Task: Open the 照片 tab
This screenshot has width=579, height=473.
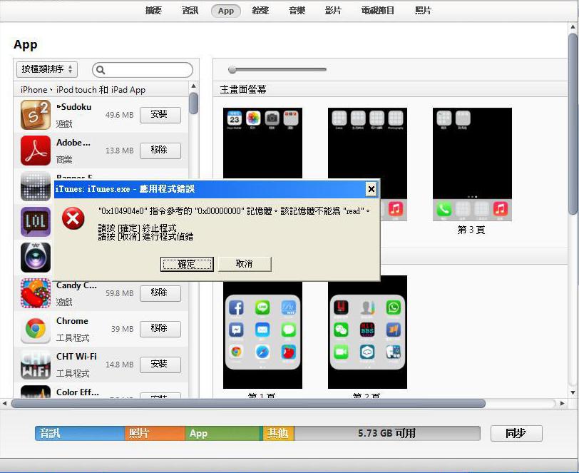Action: (x=423, y=11)
